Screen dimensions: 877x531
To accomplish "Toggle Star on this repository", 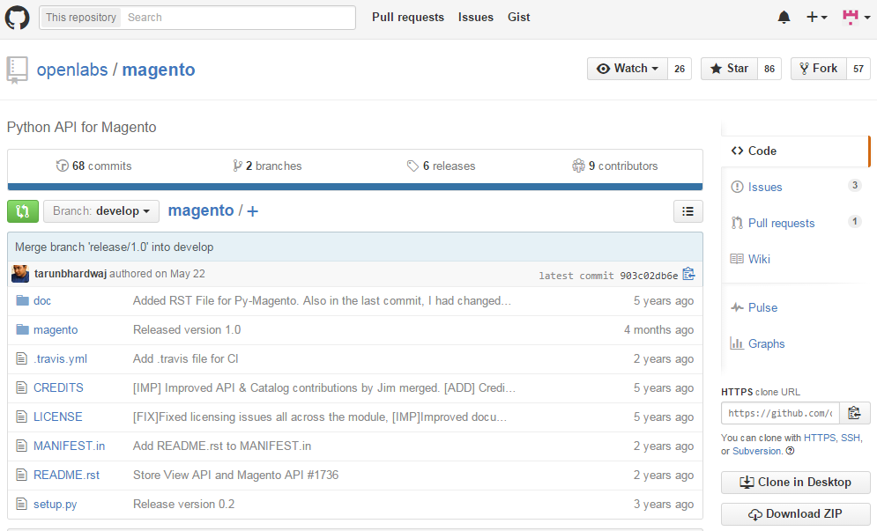I will (x=729, y=69).
